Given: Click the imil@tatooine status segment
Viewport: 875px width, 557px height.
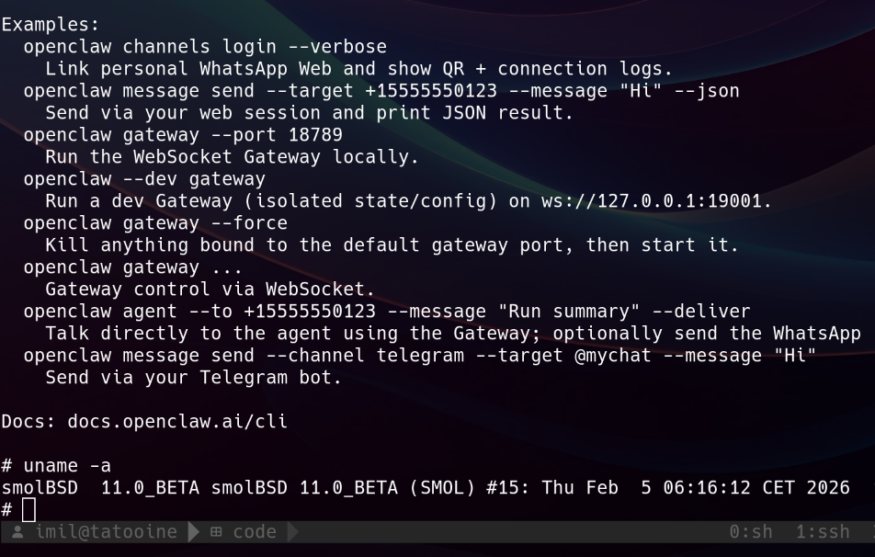Looking at the screenshot, I should [106, 532].
